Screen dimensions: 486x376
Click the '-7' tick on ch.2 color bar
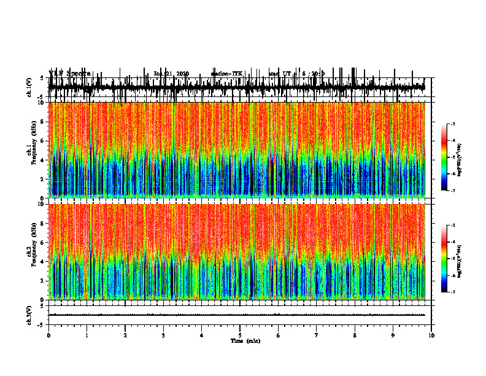(x=453, y=292)
